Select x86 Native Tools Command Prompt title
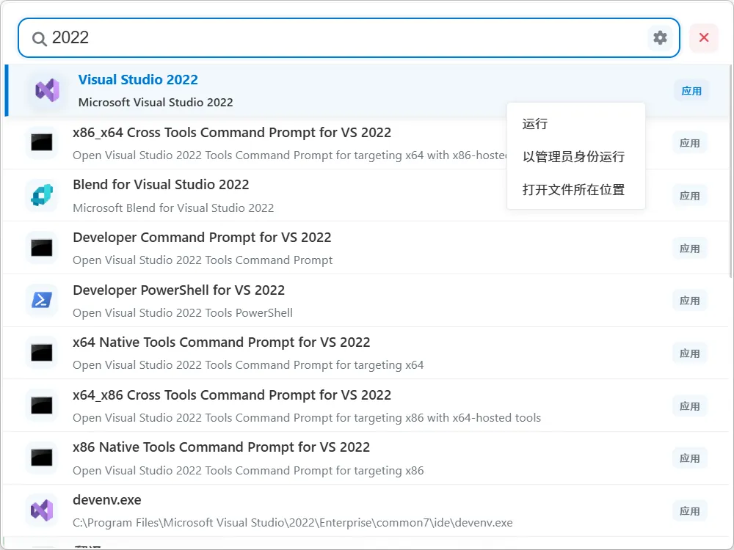This screenshot has height=550, width=734. click(x=222, y=447)
